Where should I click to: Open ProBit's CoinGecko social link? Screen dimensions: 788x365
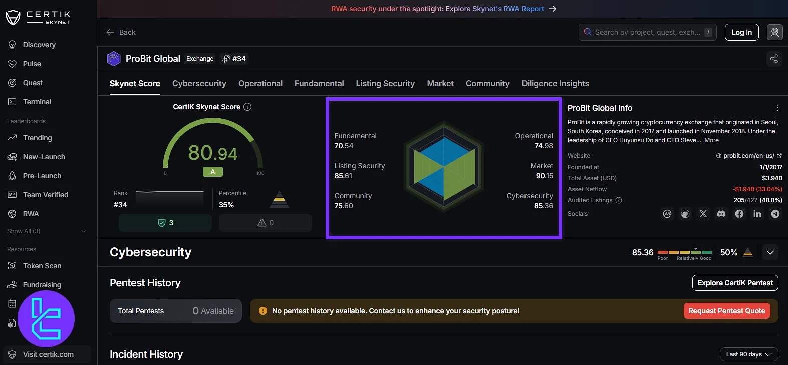pos(685,214)
